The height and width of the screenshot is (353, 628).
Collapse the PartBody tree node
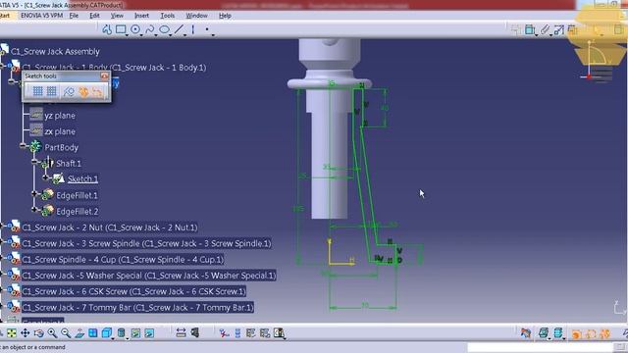[23, 145]
